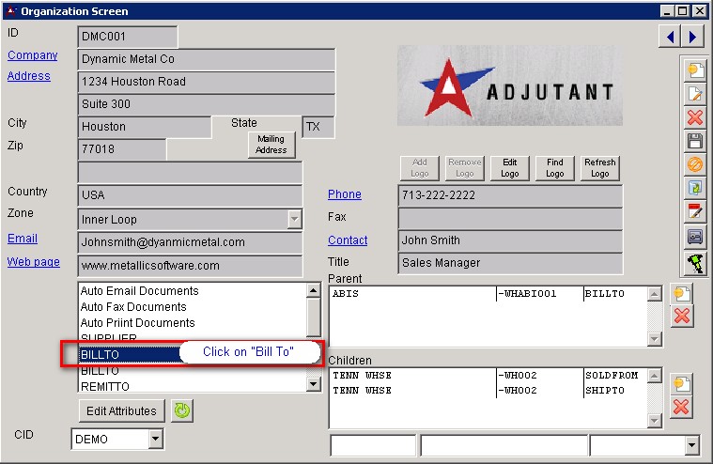This screenshot has height=464, width=713.
Task: Select Auto Fax Documents list item
Action: 133,307
